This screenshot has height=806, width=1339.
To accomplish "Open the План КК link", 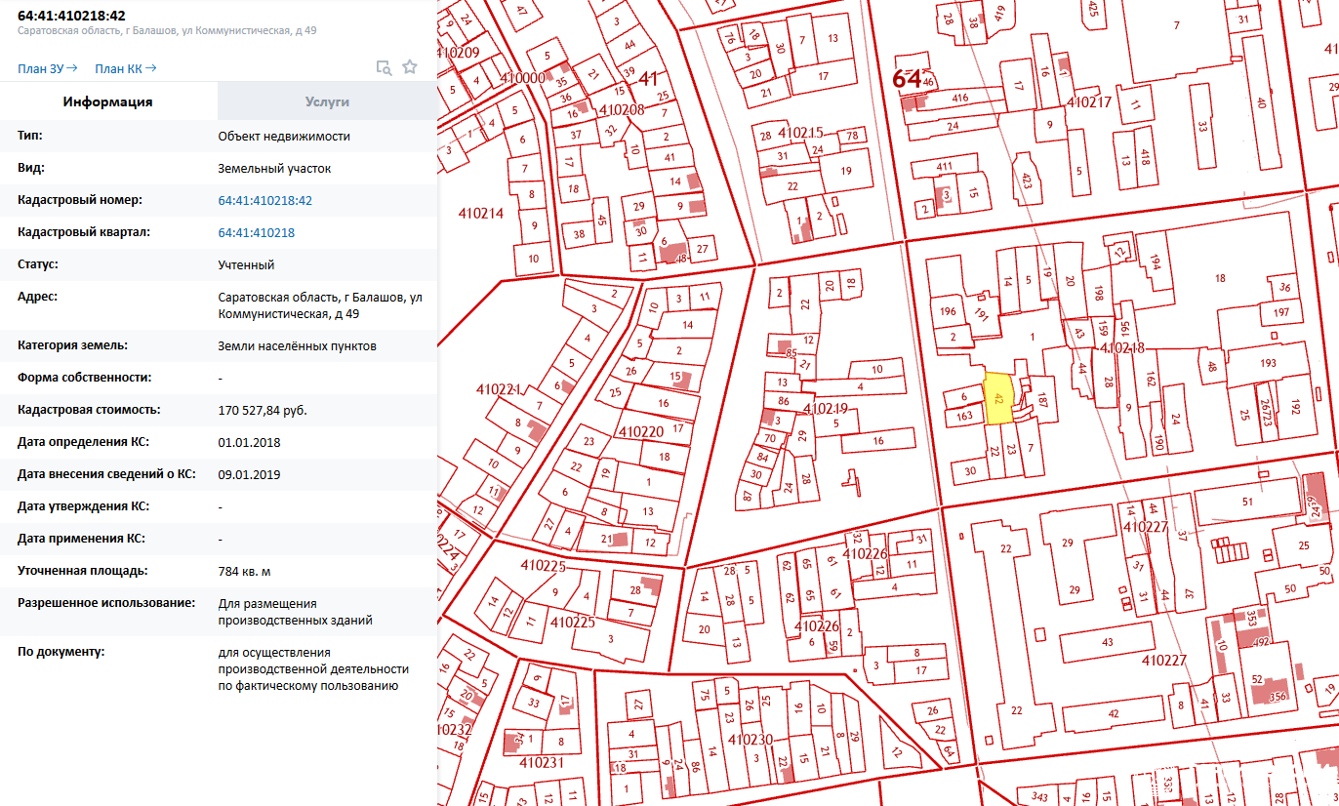I will coord(125,68).
